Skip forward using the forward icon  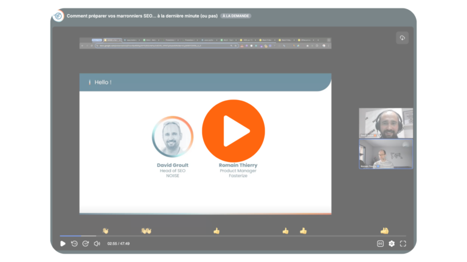pyautogui.click(x=86, y=244)
